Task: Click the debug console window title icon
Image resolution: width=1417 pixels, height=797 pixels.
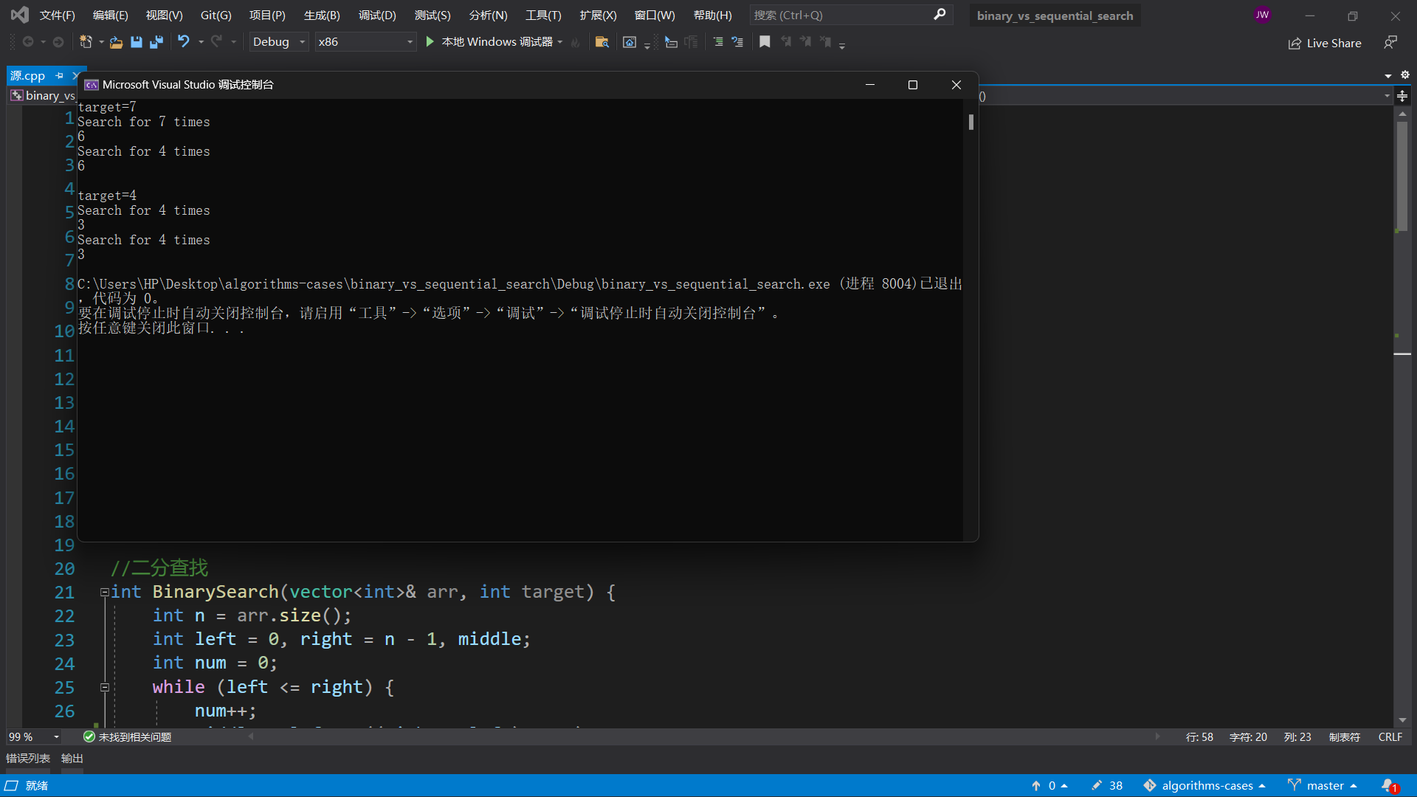Action: (92, 85)
